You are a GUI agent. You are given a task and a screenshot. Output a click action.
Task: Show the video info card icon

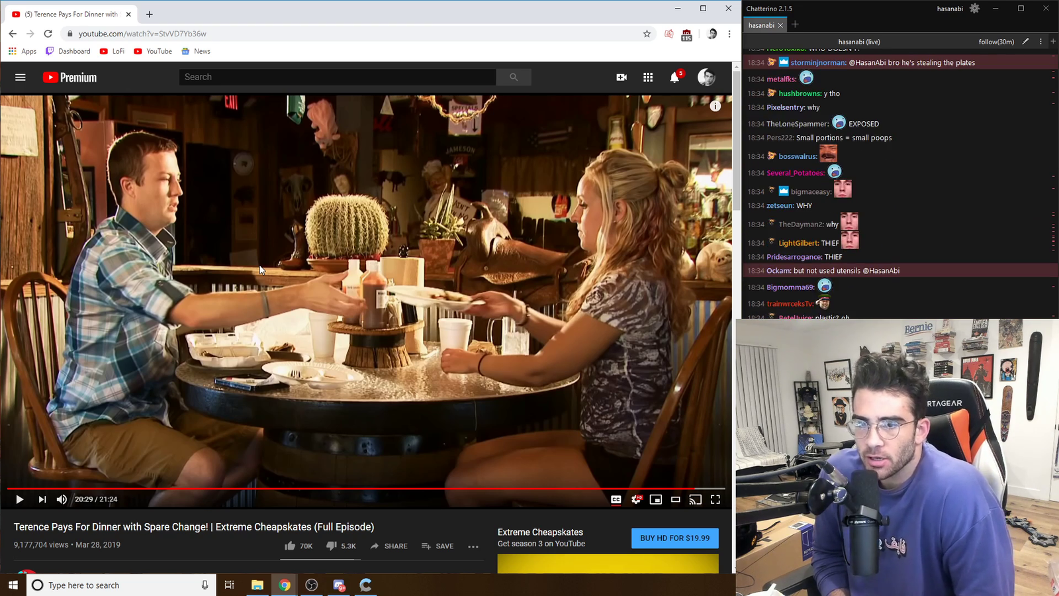click(715, 106)
